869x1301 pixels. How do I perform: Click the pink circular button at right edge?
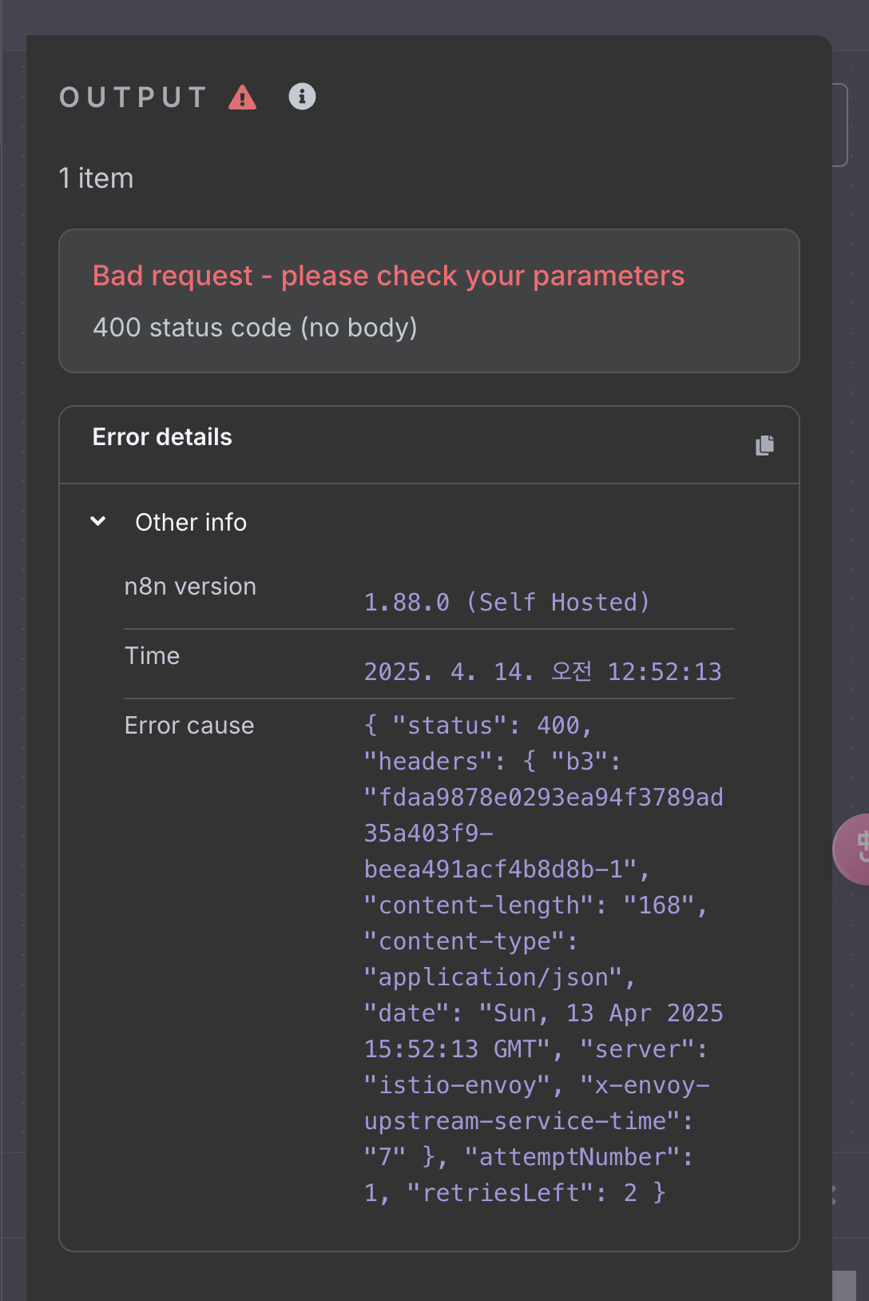[852, 849]
